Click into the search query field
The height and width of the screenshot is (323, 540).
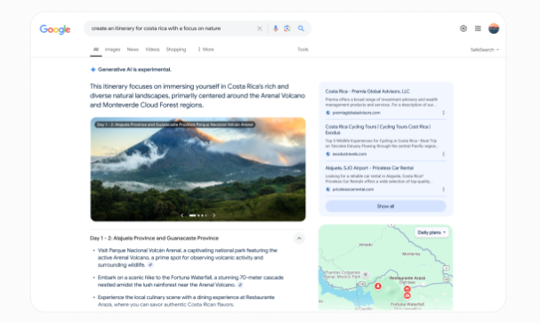click(171, 28)
